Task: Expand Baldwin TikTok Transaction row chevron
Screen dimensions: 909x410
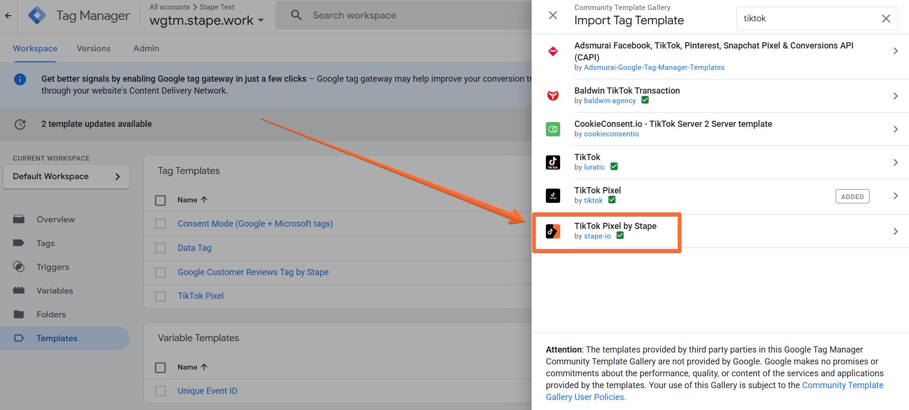Action: [895, 96]
